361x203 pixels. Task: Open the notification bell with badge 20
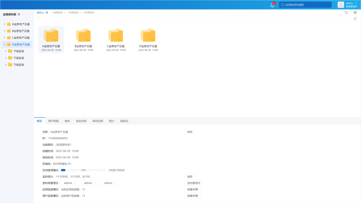pyautogui.click(x=272, y=5)
